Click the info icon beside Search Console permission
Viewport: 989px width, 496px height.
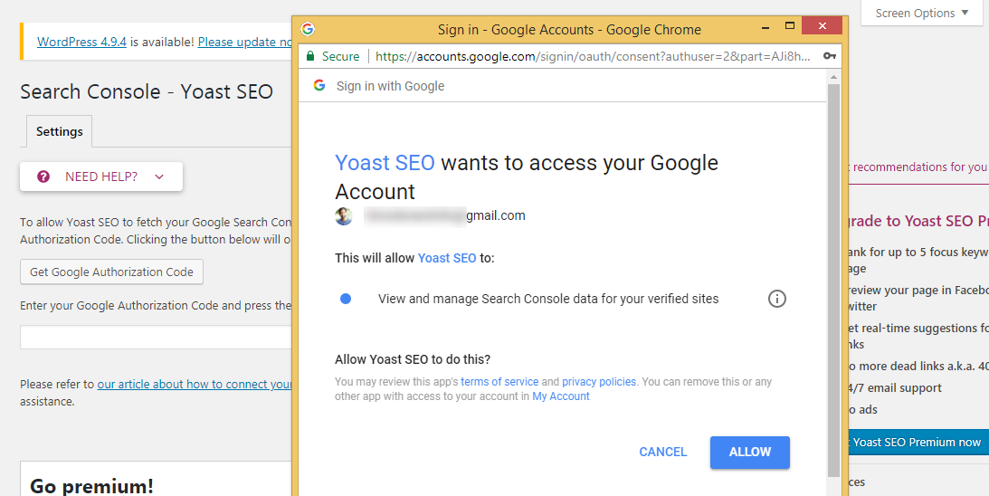[776, 299]
